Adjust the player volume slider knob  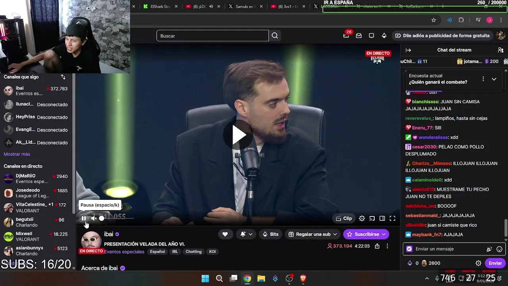pos(102,218)
